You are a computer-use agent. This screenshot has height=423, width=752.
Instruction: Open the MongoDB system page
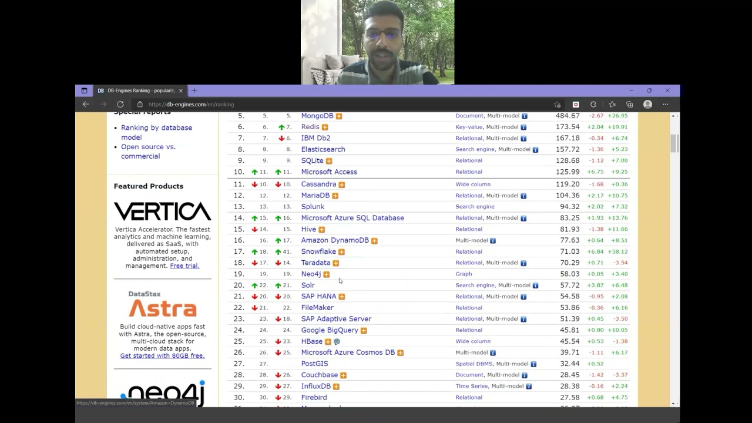(x=317, y=116)
